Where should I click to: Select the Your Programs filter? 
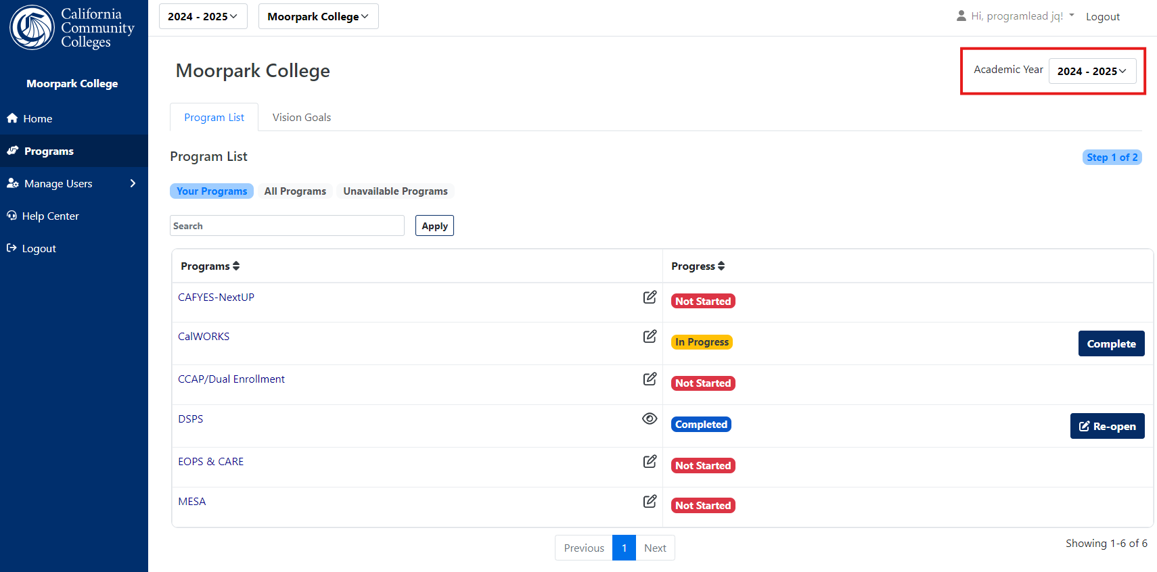coord(212,191)
